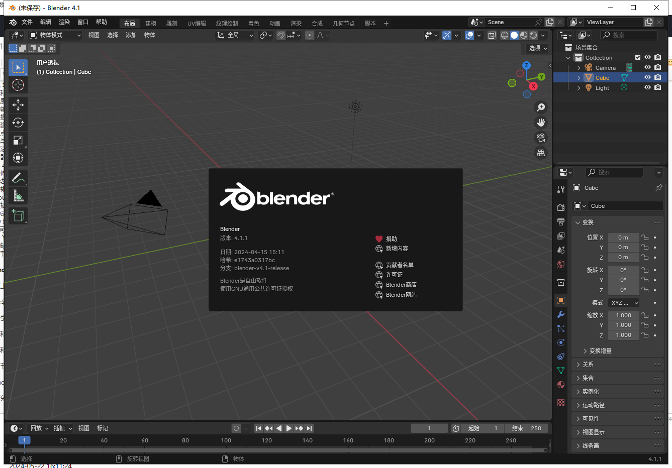The image size is (672, 468).
Task: Open the Material properties tab
Action: click(561, 385)
